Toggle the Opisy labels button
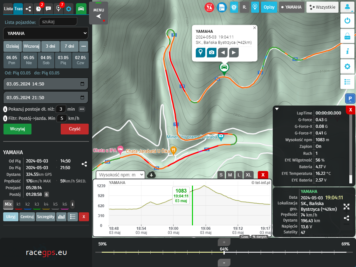 pos(269,7)
